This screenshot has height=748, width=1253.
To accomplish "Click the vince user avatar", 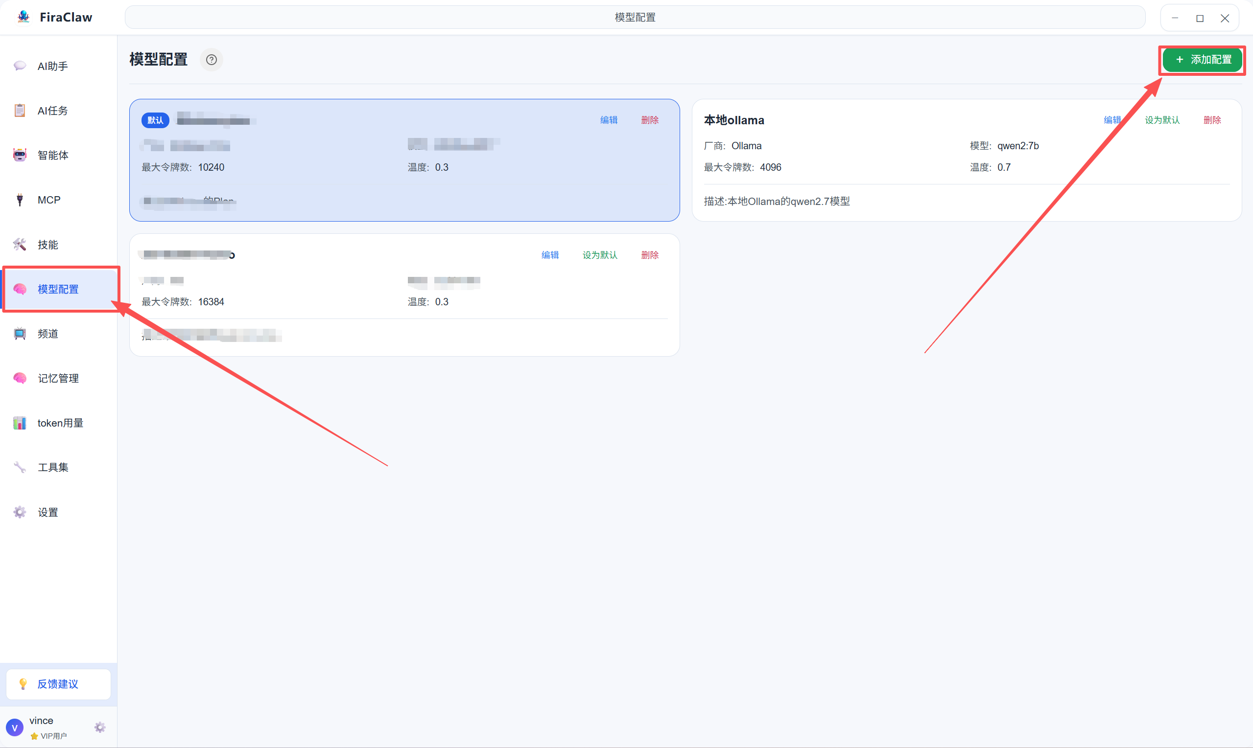I will [x=15, y=728].
